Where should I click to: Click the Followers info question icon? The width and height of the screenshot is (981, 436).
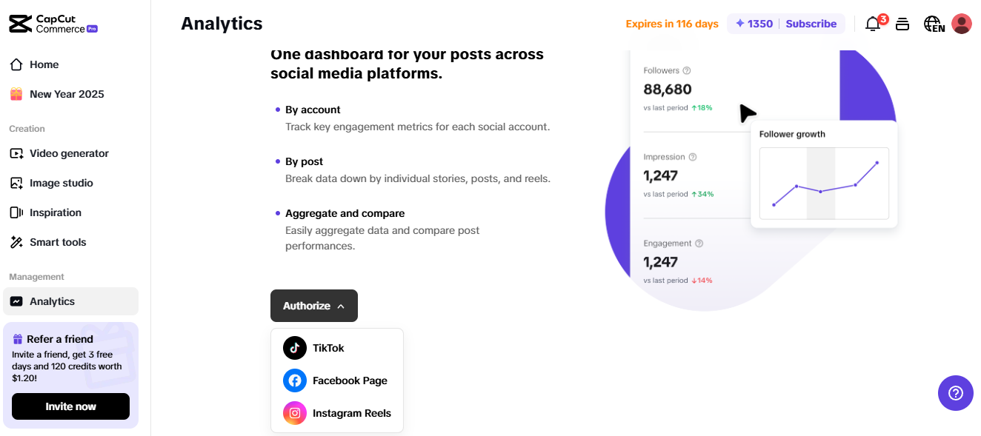(687, 71)
